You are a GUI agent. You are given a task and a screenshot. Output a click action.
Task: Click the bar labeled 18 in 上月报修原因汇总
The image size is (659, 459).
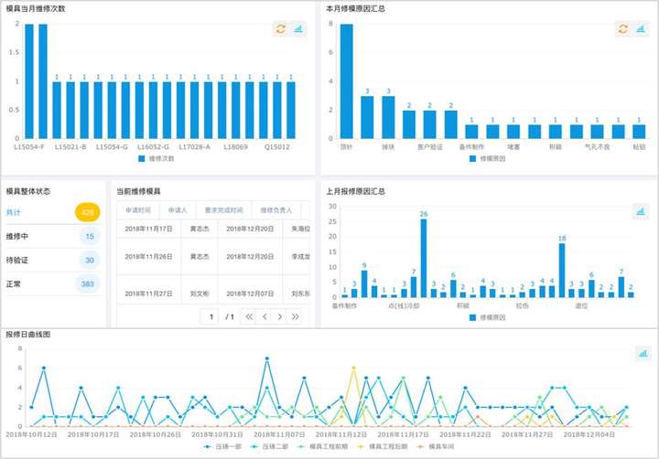coord(562,271)
